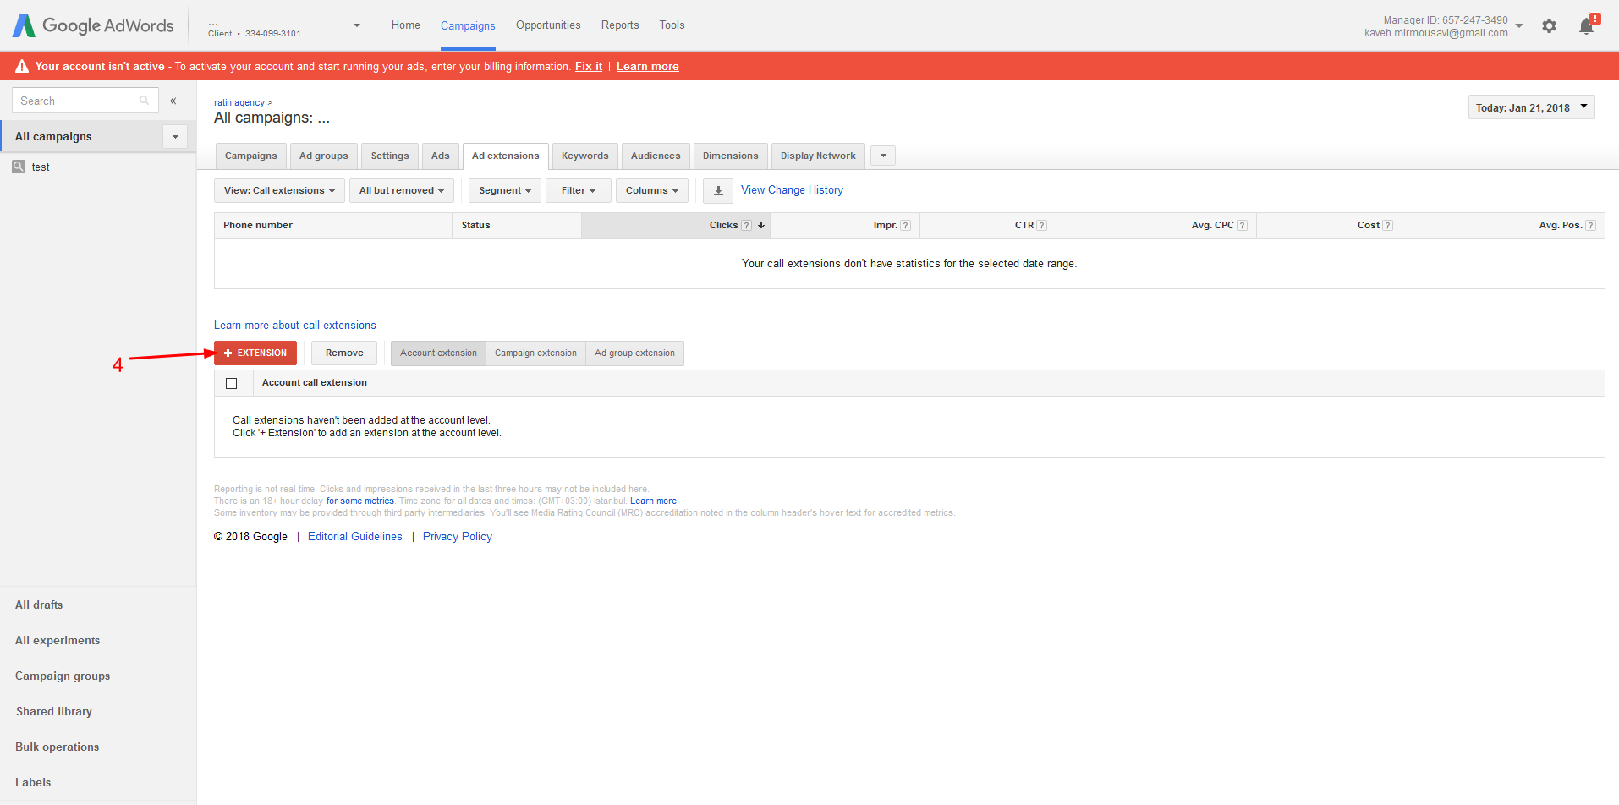
Task: Open the All campaigns dropdown arrow
Action: (x=175, y=136)
